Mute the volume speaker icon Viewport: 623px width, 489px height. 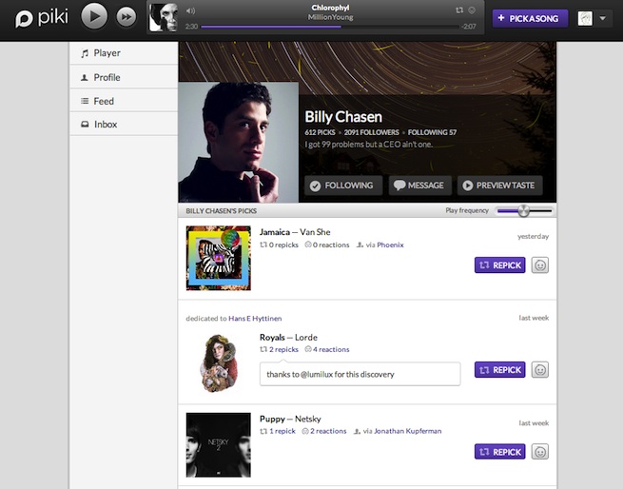click(190, 10)
